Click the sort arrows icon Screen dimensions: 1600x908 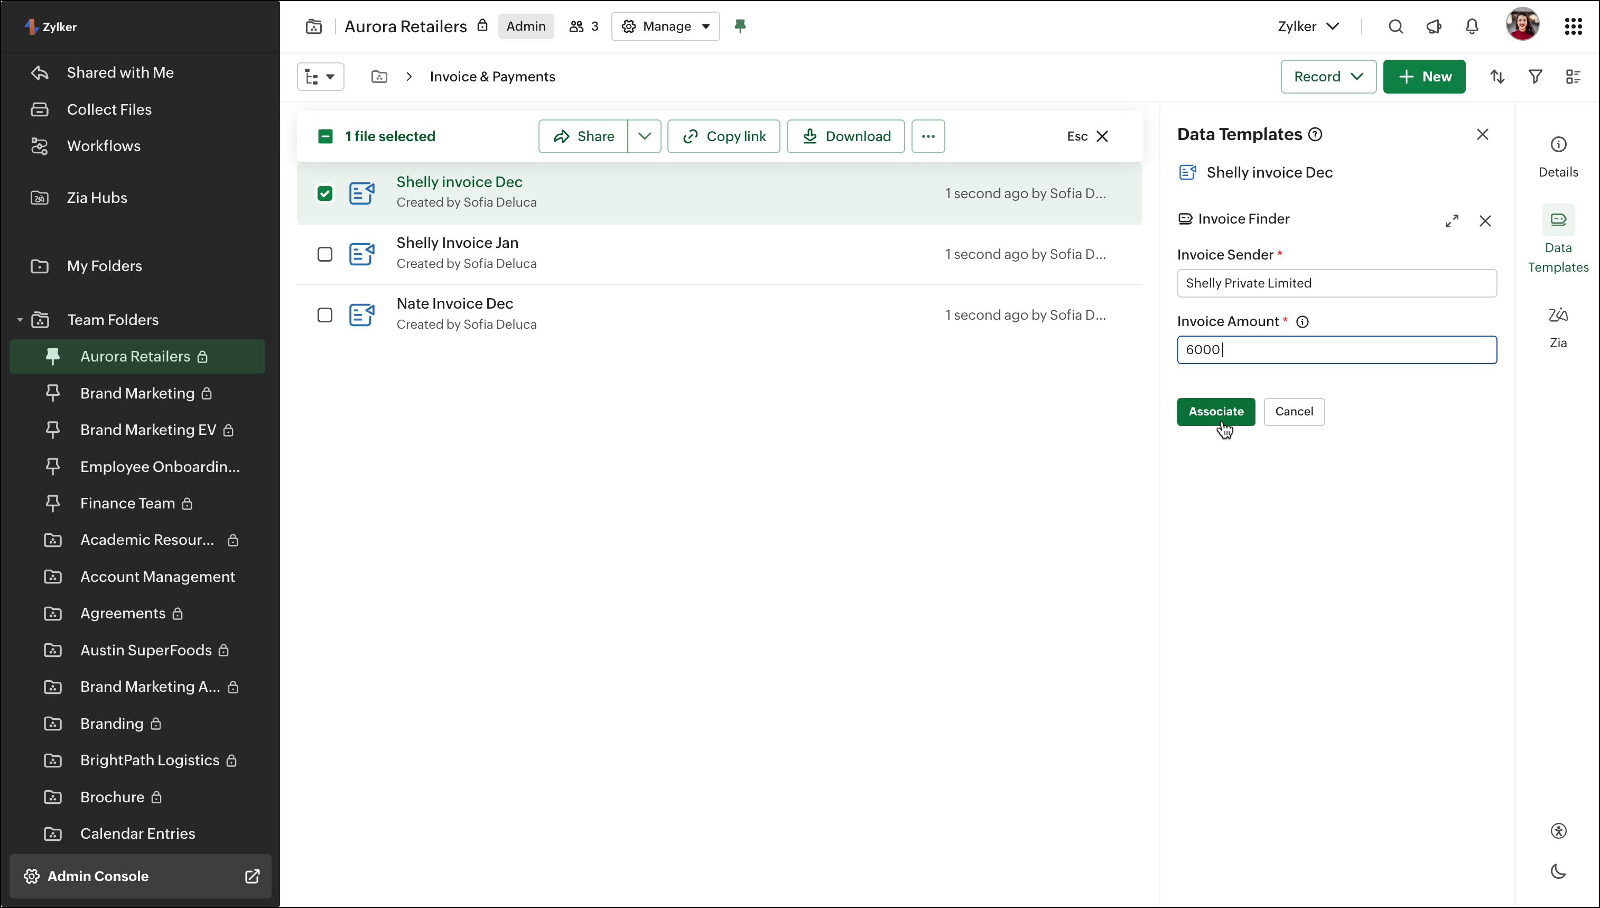pyautogui.click(x=1497, y=77)
